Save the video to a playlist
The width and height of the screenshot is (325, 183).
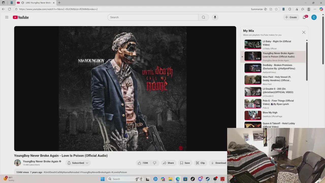[x=185, y=163]
